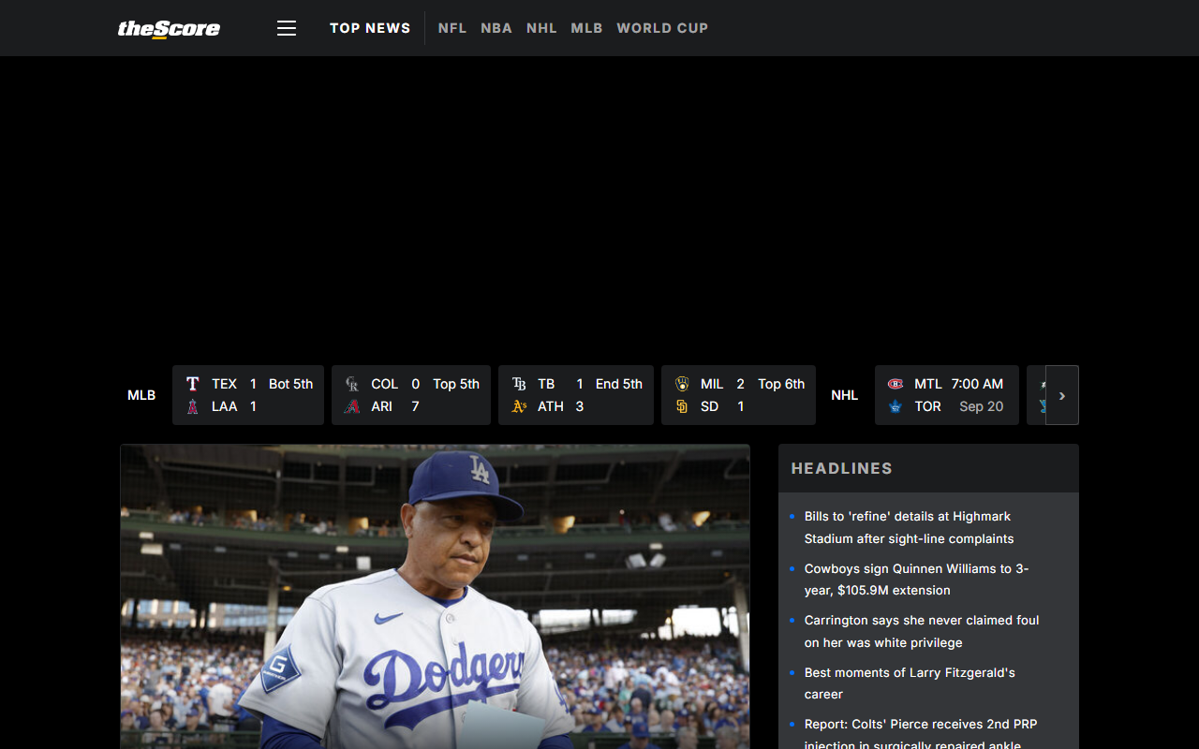Click 'End 5th' game status
Image resolution: width=1199 pixels, height=749 pixels.
click(x=619, y=384)
